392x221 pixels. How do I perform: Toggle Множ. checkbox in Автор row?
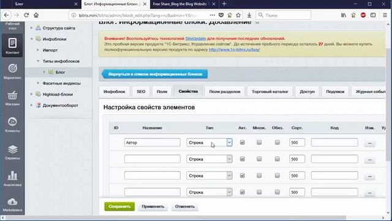point(259,142)
